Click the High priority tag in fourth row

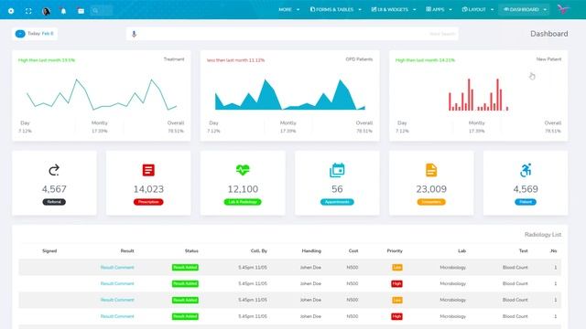(396, 316)
